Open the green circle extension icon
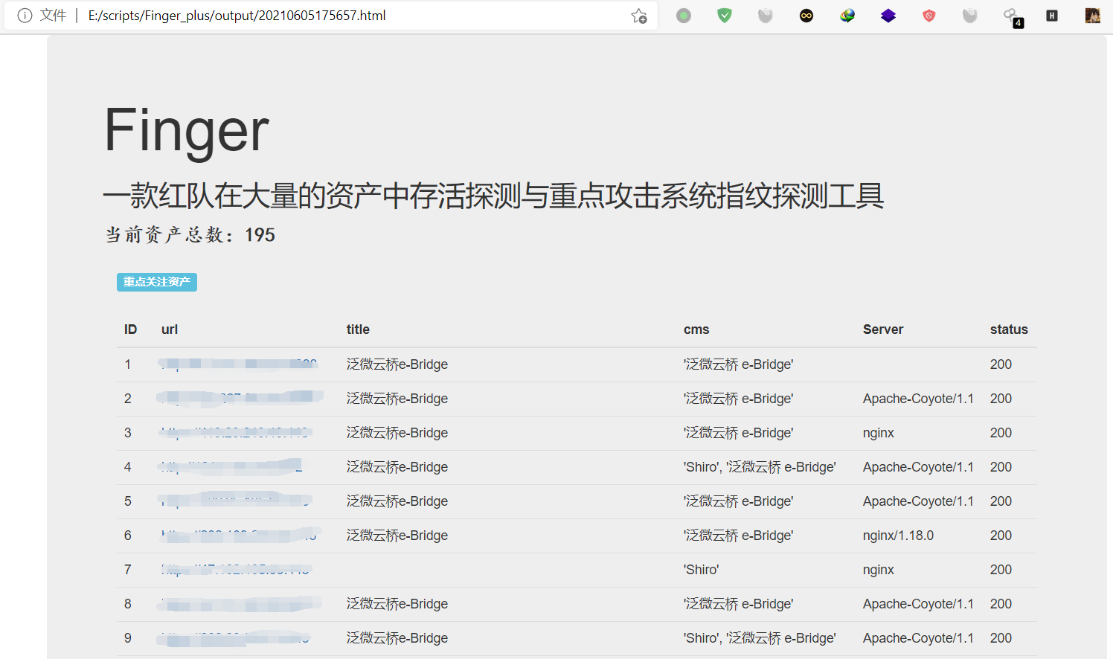The height and width of the screenshot is (659, 1113). [x=684, y=16]
